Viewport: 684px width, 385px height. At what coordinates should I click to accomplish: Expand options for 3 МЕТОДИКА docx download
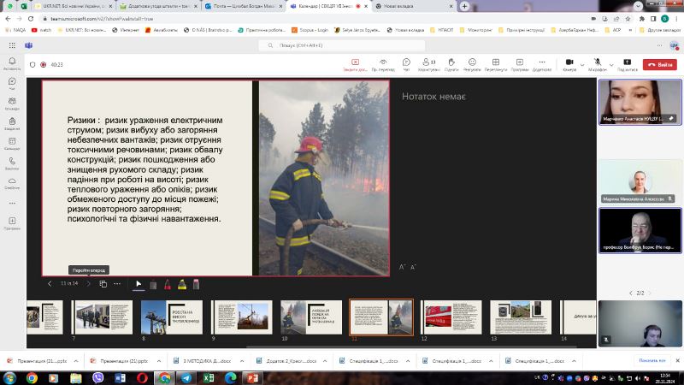pos(242,361)
